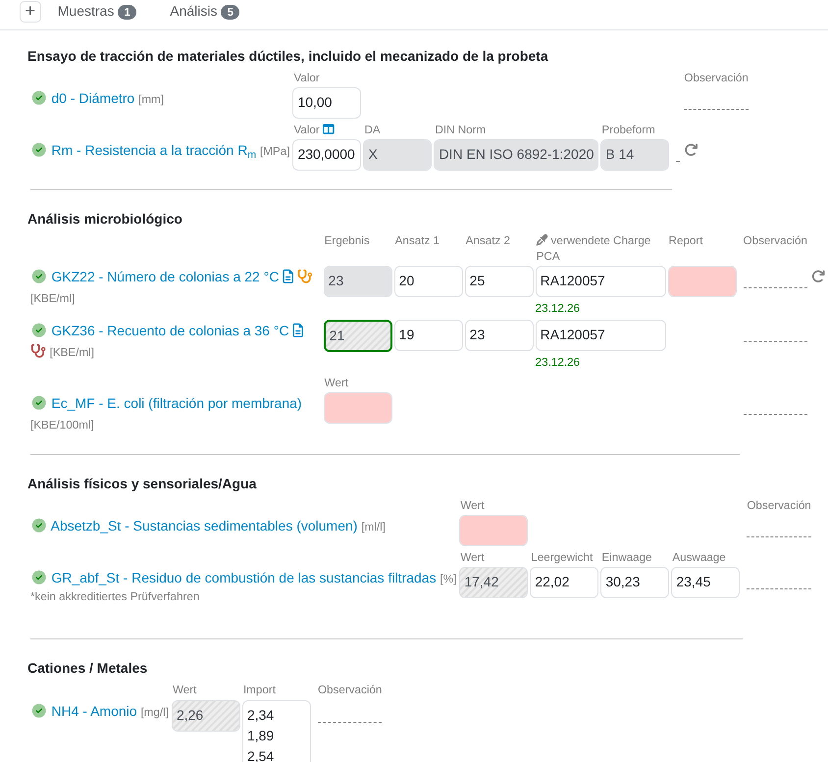828x762 pixels.
Task: Click the NH4 Import field with 2,34
Action: (x=277, y=732)
